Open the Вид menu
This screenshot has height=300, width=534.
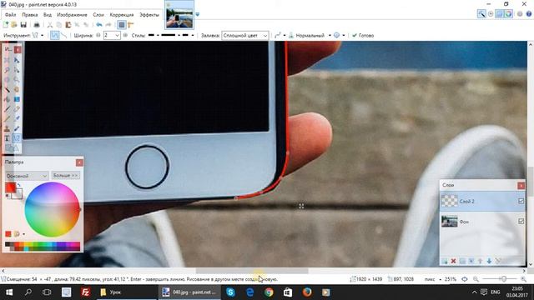coord(48,15)
